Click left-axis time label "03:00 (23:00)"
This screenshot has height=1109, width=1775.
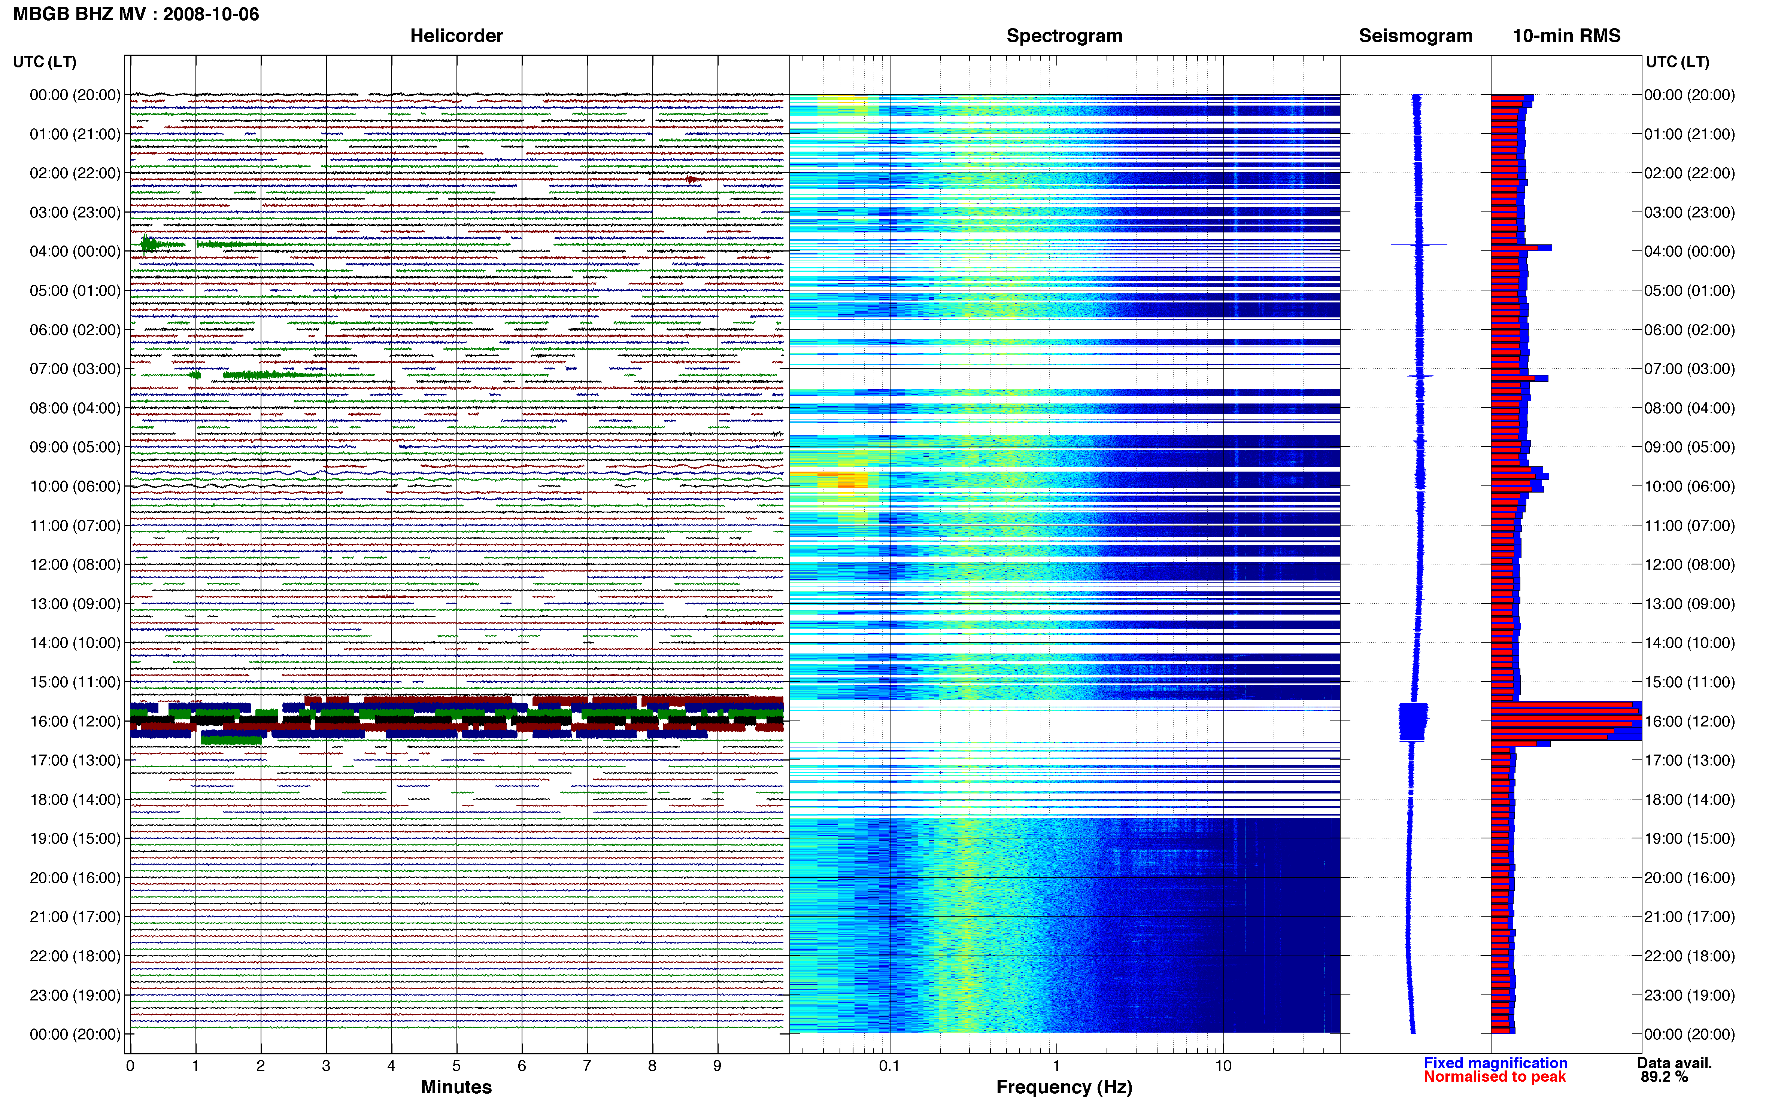click(x=75, y=213)
